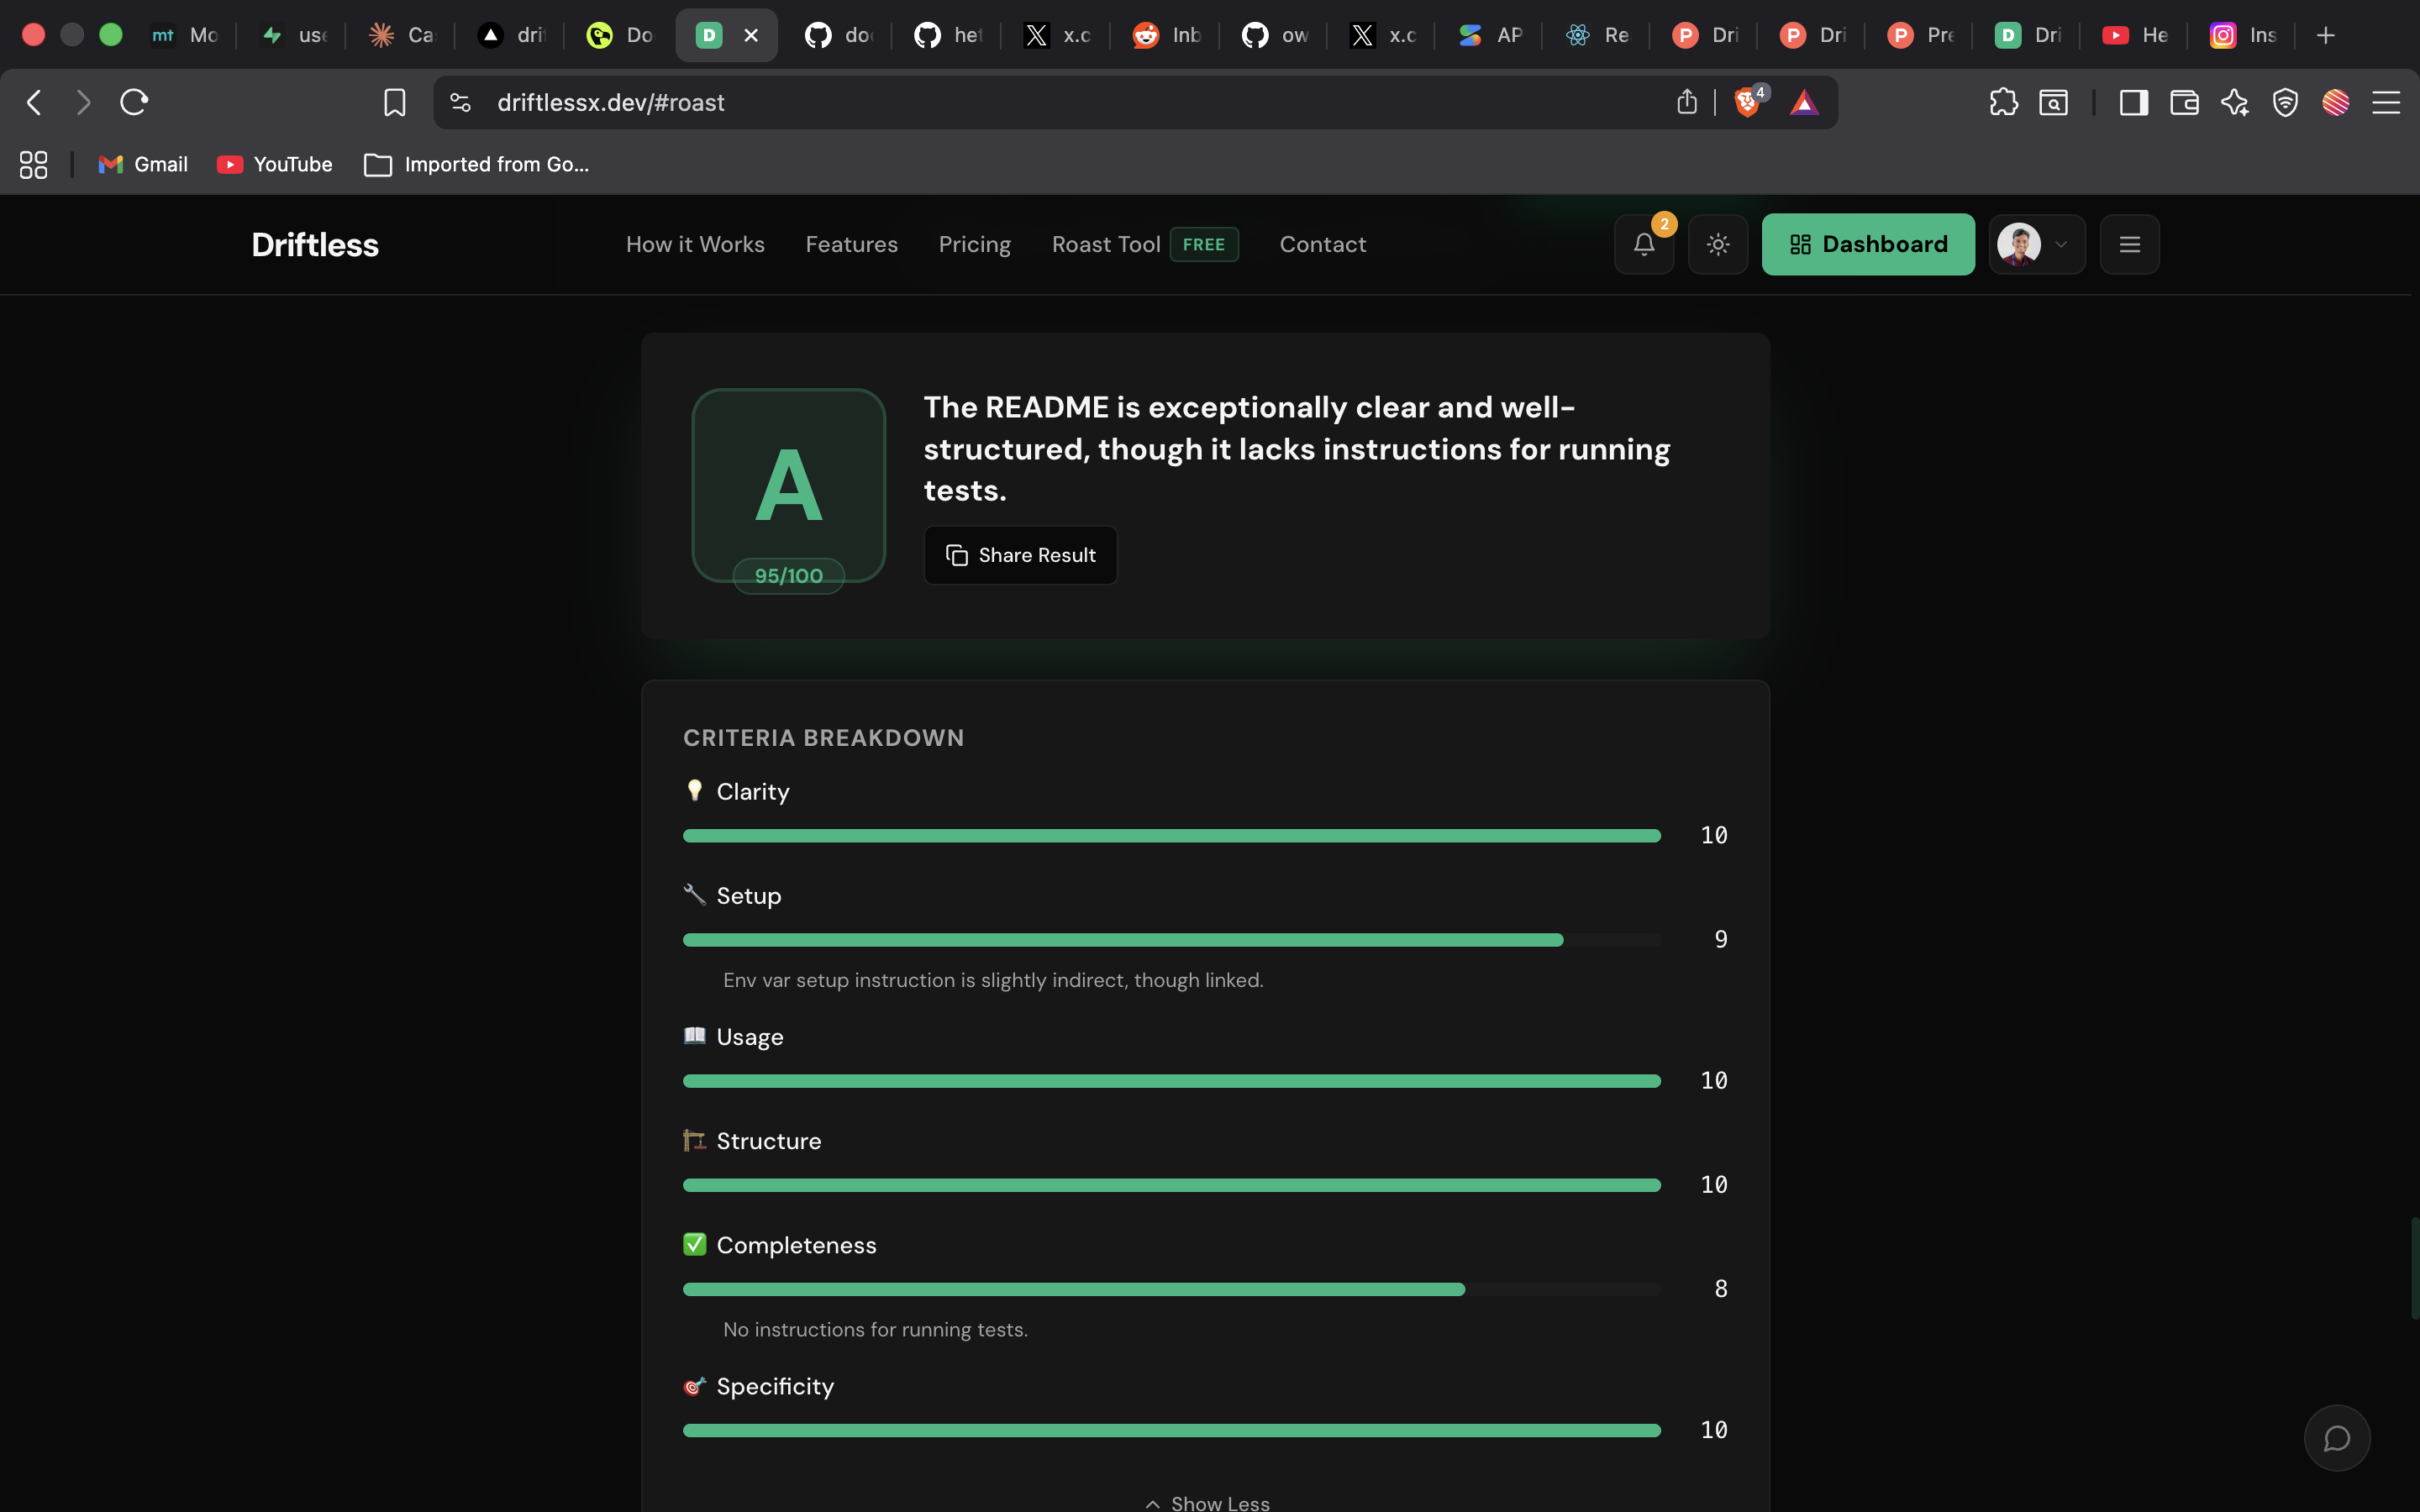Toggle the browser sidebar panel
Screen dimensions: 2420x1512
tap(2134, 102)
